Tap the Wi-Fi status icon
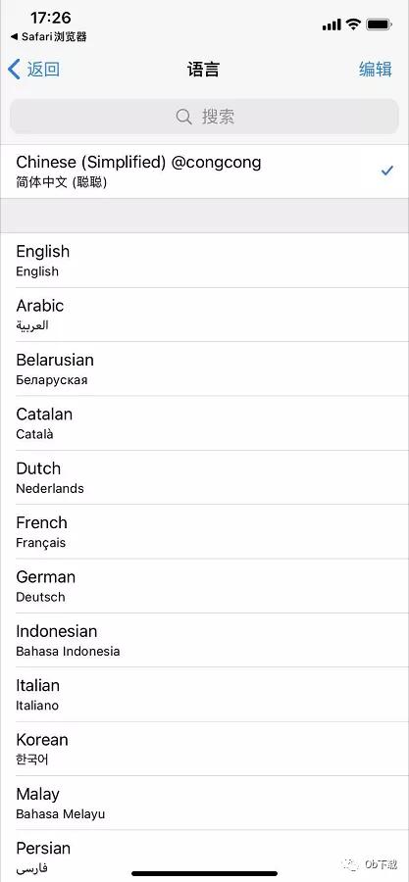This screenshot has height=882, width=409. [x=353, y=24]
